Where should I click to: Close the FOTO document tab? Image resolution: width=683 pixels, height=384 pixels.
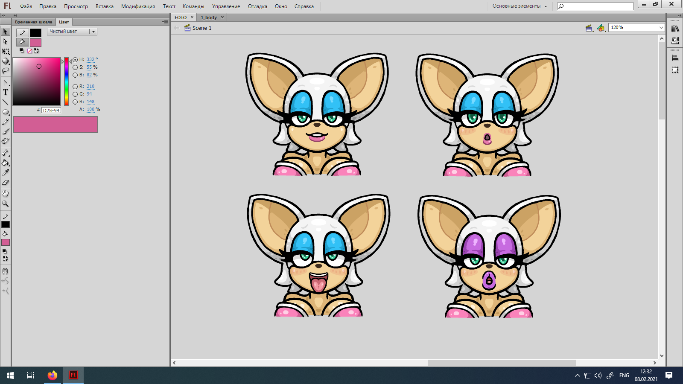(x=192, y=17)
